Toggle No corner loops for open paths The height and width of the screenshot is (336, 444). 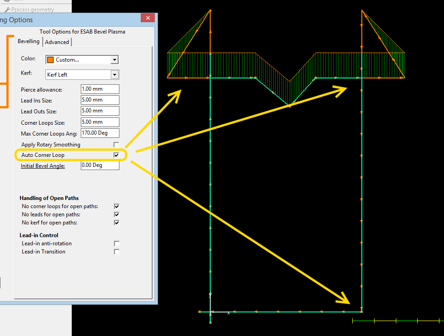pos(116,206)
